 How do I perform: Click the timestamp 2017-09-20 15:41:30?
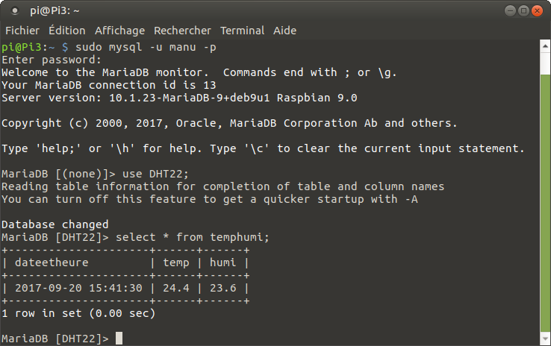pyautogui.click(x=78, y=288)
